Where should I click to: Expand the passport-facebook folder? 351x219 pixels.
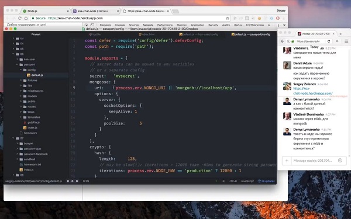(x=17, y=154)
